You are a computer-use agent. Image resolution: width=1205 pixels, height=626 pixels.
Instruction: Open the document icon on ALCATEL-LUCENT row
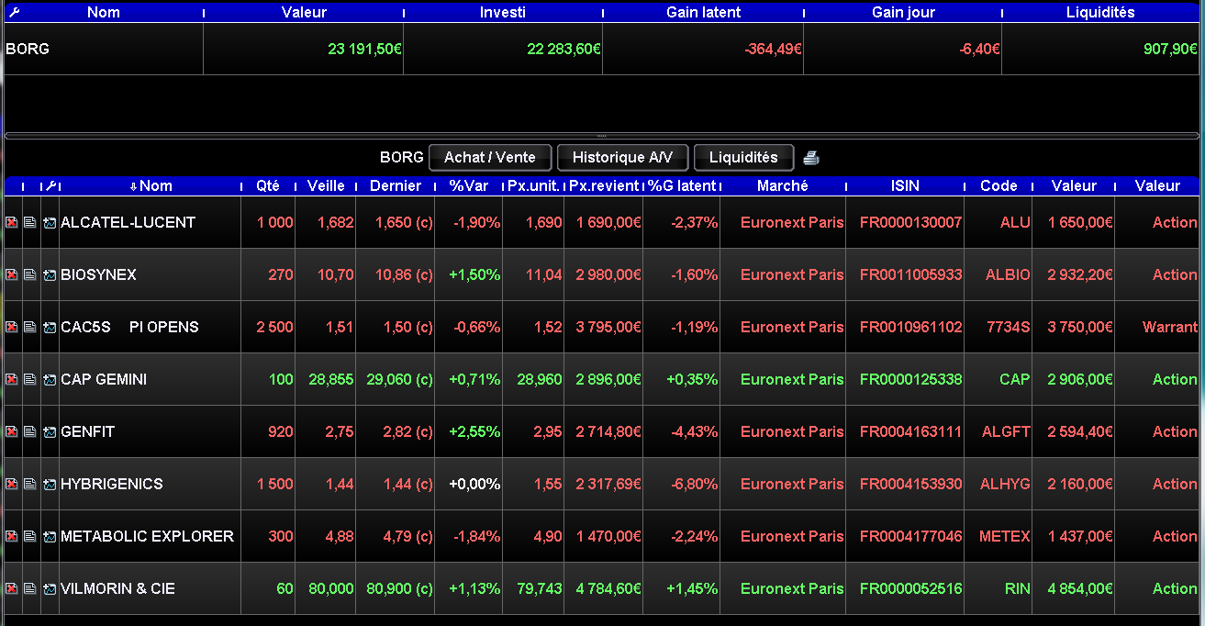click(x=30, y=222)
